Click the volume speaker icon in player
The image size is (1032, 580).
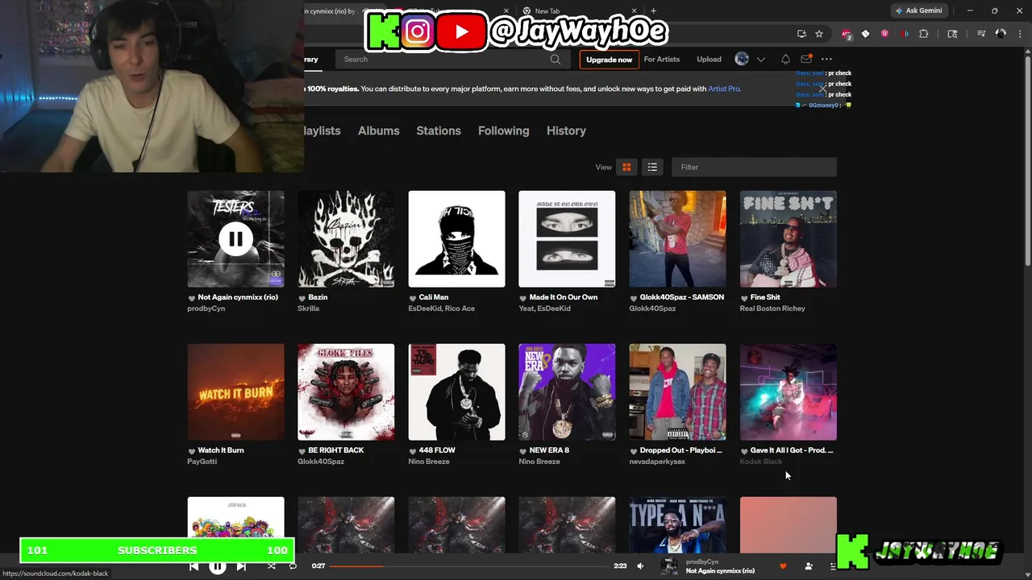pos(640,566)
